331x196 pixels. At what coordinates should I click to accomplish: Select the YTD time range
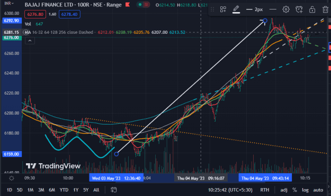click(64, 190)
